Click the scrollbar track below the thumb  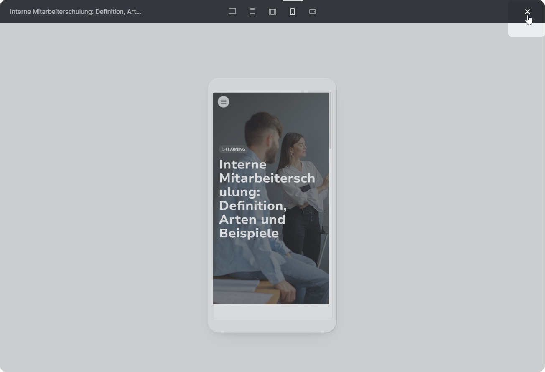click(x=330, y=229)
